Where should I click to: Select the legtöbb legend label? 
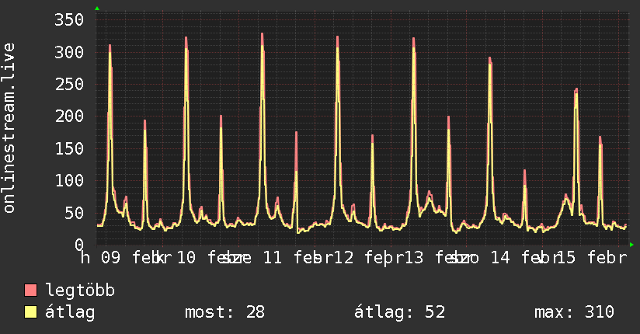[80, 291]
